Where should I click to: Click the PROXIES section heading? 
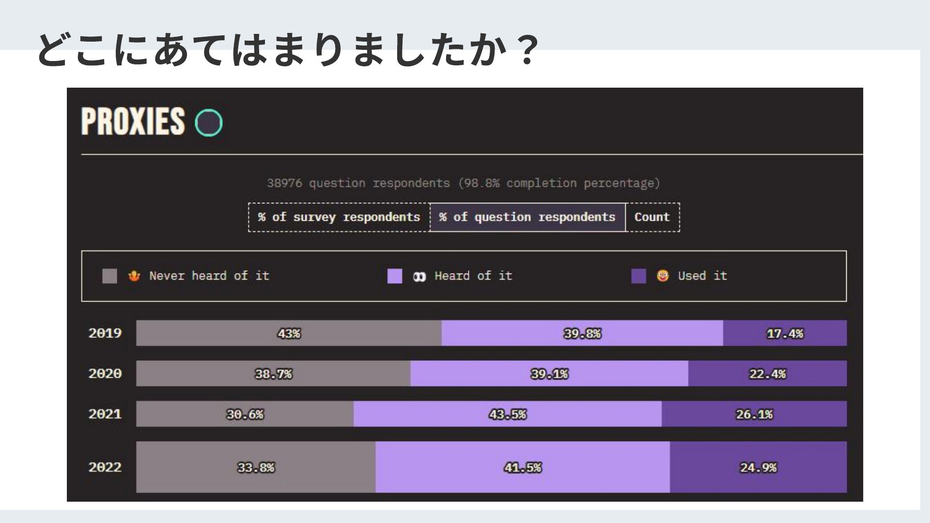133,121
